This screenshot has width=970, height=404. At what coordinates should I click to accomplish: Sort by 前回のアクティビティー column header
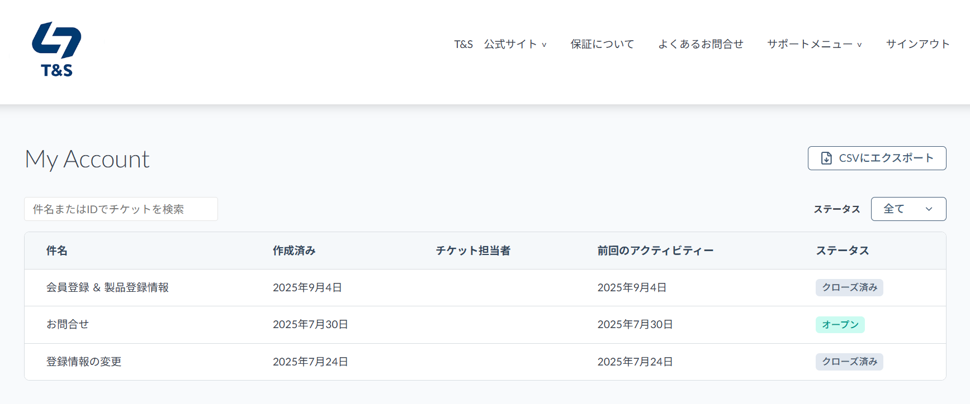pyautogui.click(x=655, y=251)
